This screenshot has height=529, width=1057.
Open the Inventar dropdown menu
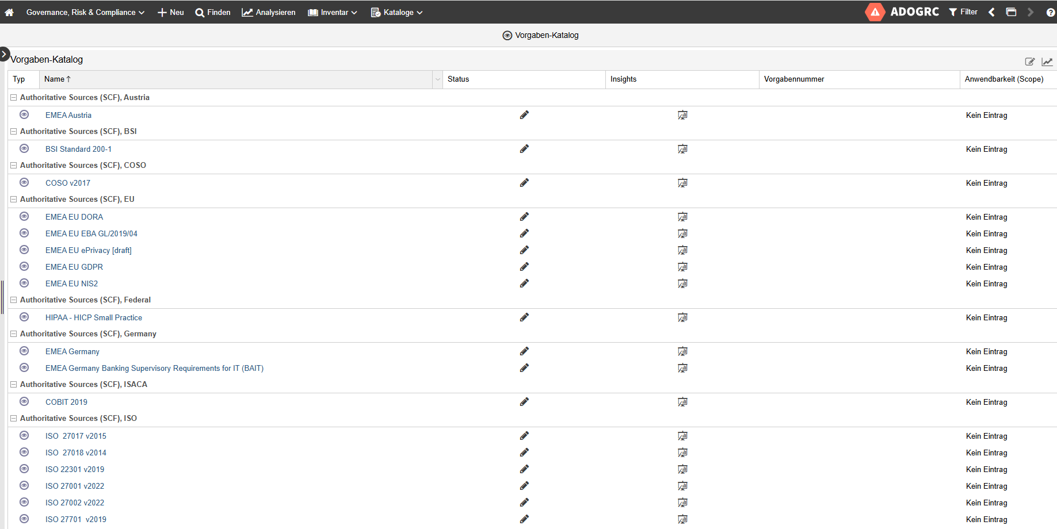pos(333,12)
